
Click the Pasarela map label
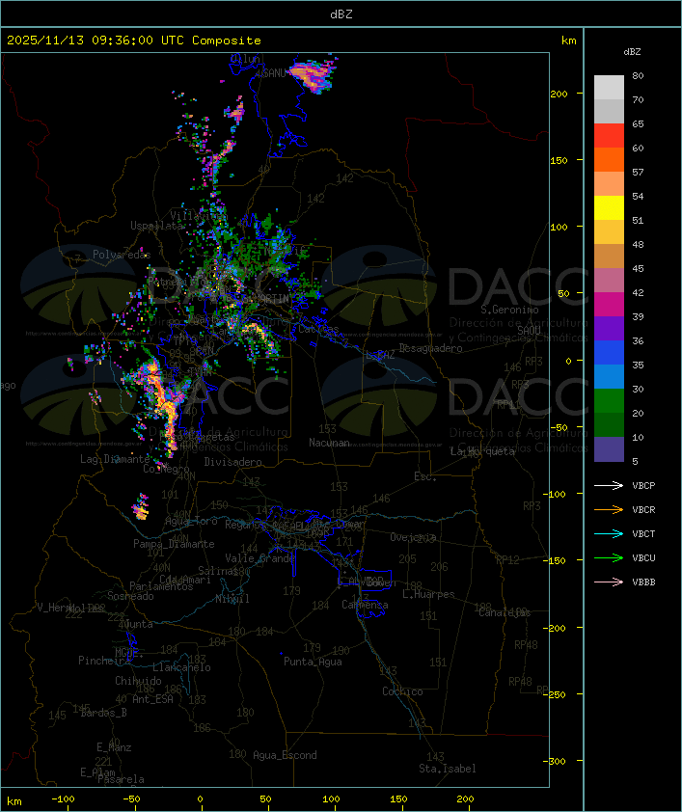tap(121, 779)
